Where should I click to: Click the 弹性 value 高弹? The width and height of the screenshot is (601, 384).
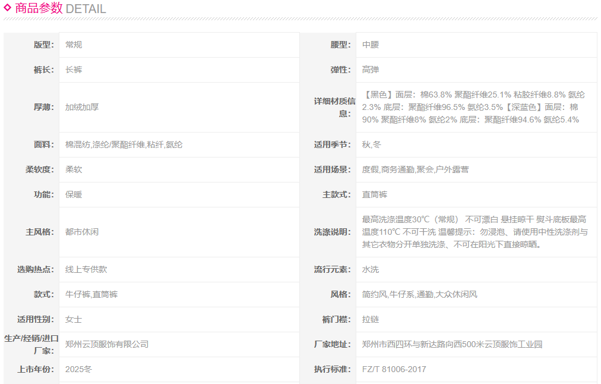coord(371,70)
